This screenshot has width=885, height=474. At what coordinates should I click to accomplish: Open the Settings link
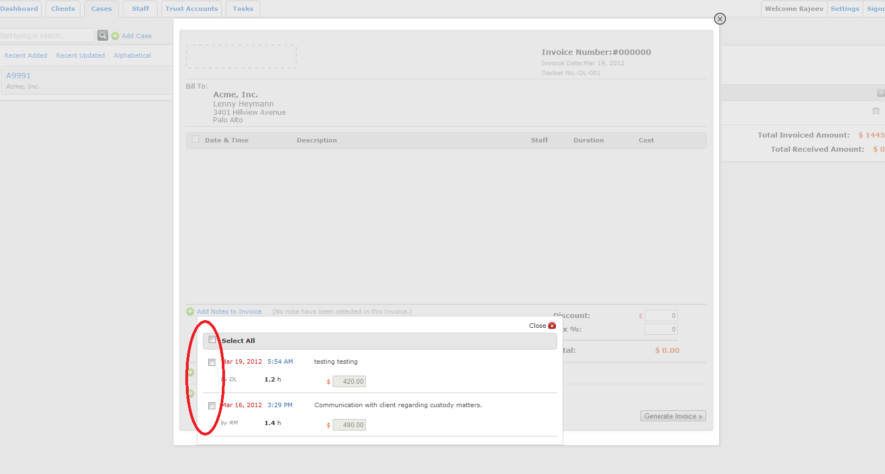[x=845, y=9]
